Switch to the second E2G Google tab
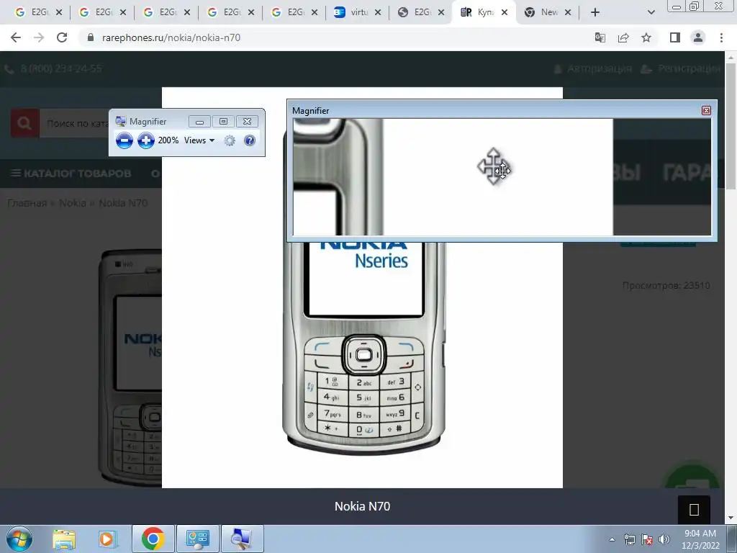This screenshot has height=553, width=737. pos(101,13)
